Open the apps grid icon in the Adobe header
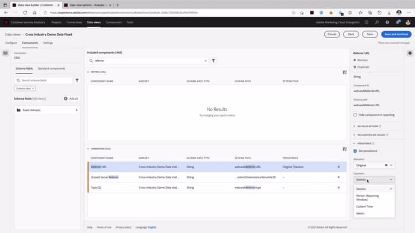This screenshot has height=233, width=415. click(x=366, y=22)
